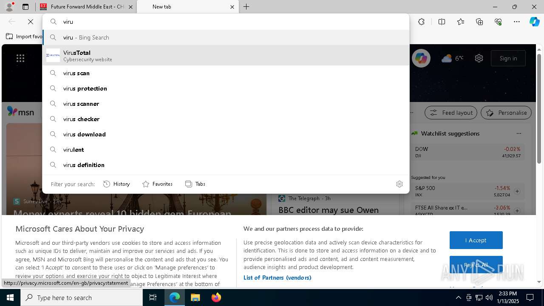This screenshot has width=544, height=306.
Task: Choose the 'virus definition' suggestion
Action: click(226, 165)
